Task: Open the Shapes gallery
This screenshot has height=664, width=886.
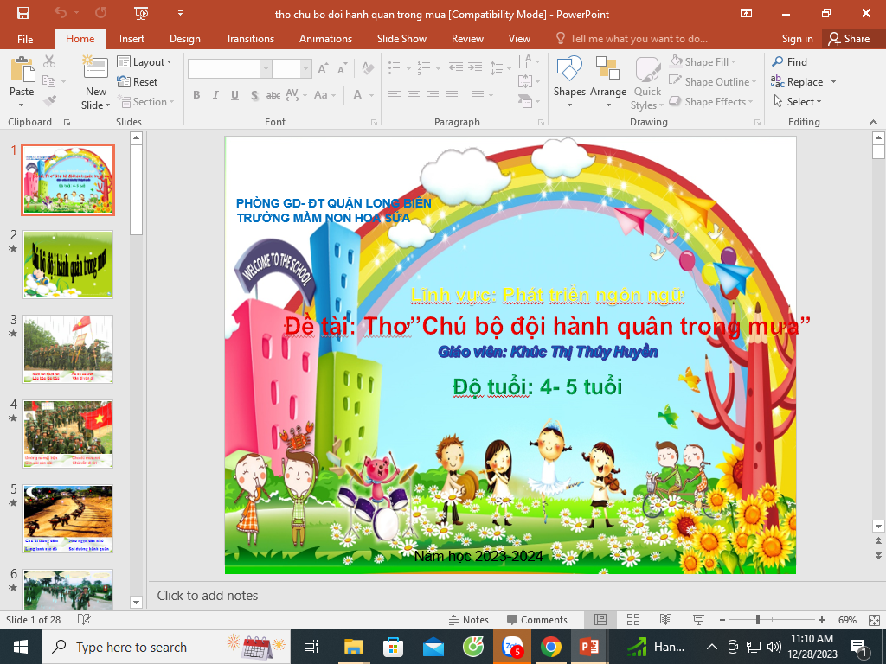Action: [569, 76]
